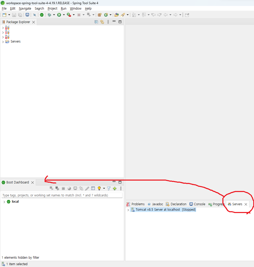Expand the local node in Boot Dashboard

point(4,202)
